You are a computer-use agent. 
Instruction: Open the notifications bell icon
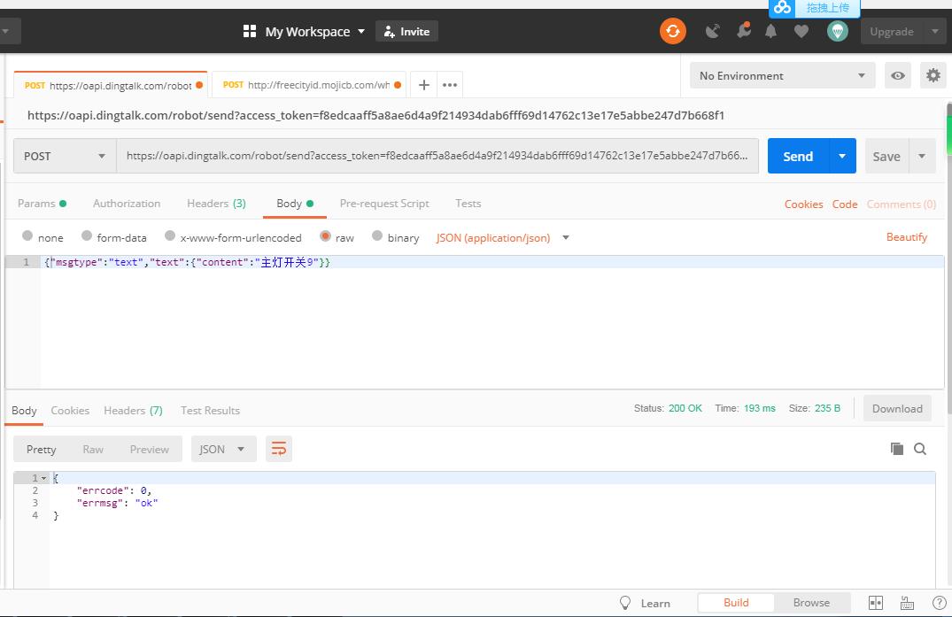771,31
